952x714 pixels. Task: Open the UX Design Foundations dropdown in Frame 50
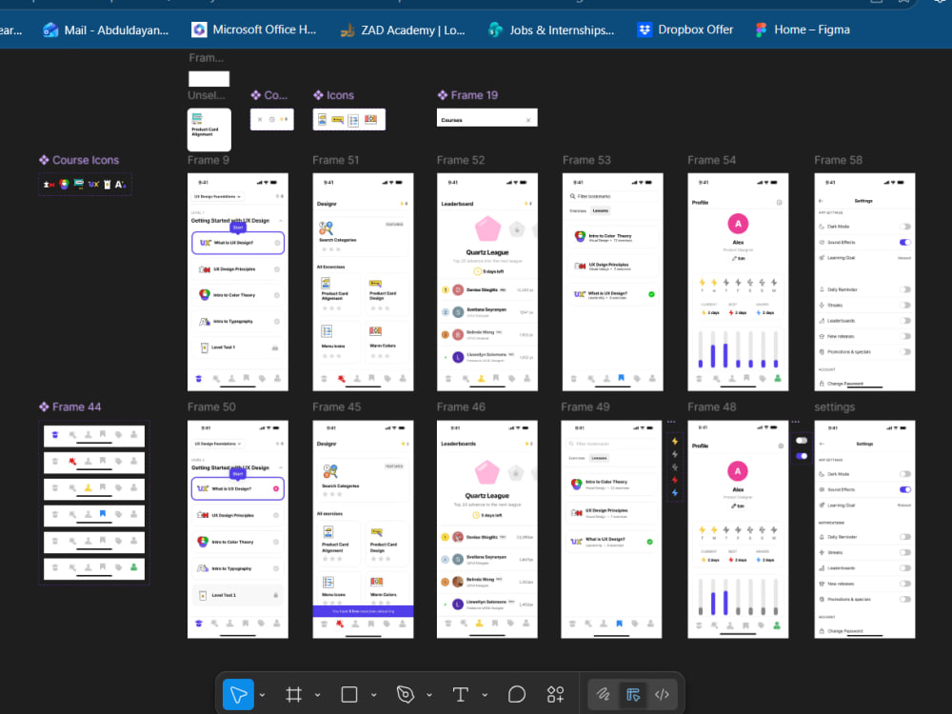point(217,444)
